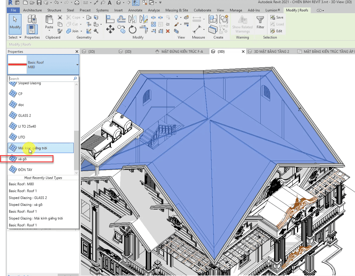Click the Cut to Clipboard scissors icon

tap(60, 17)
